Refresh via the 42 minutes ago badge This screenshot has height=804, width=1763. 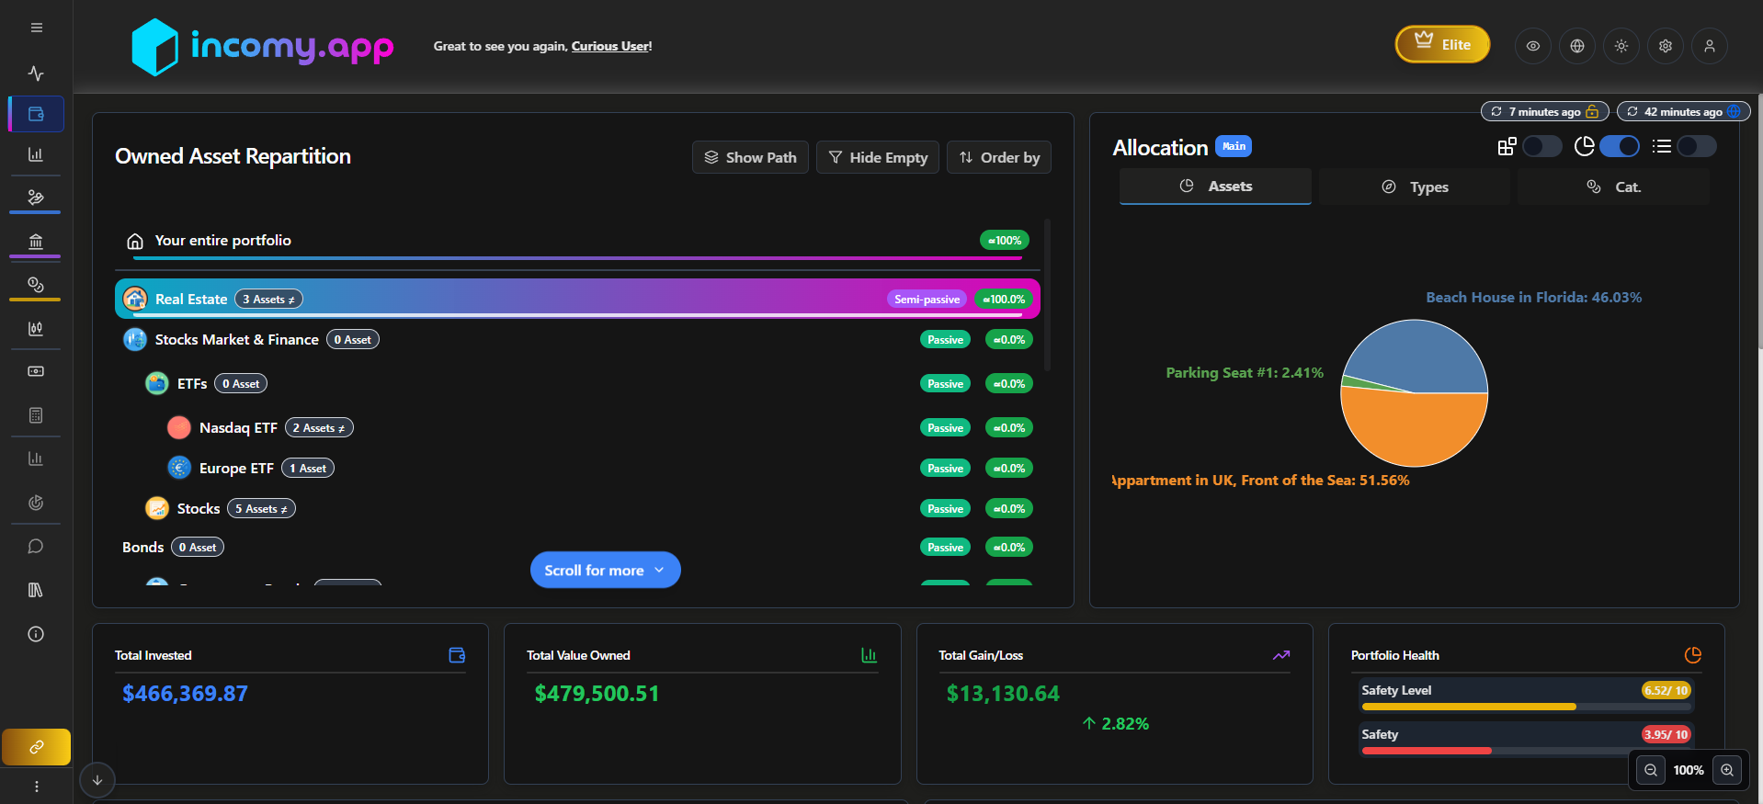tap(1683, 111)
